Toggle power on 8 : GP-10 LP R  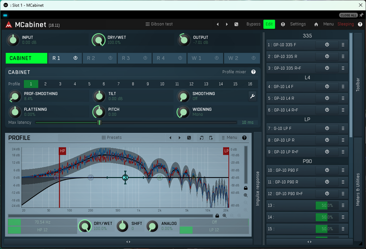[x=327, y=140]
